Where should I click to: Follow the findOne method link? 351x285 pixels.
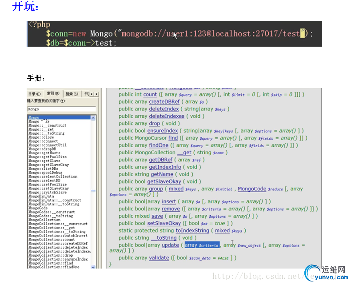click(159, 145)
